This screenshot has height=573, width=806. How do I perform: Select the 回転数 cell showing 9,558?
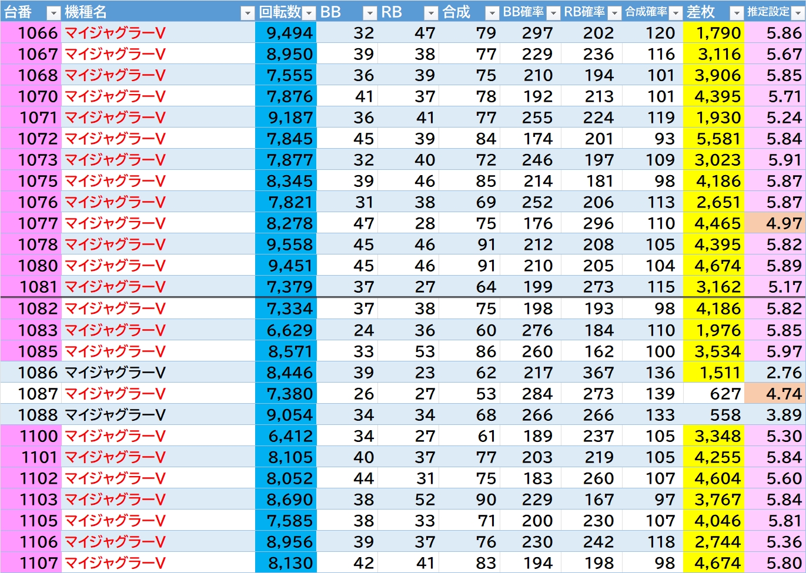286,244
